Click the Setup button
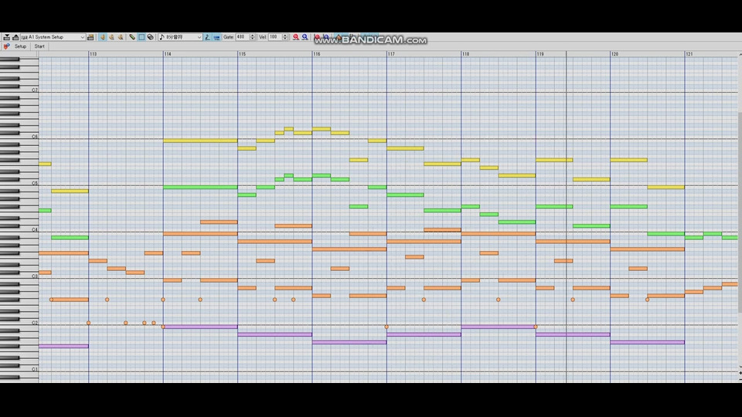This screenshot has height=417, width=742. [20, 46]
